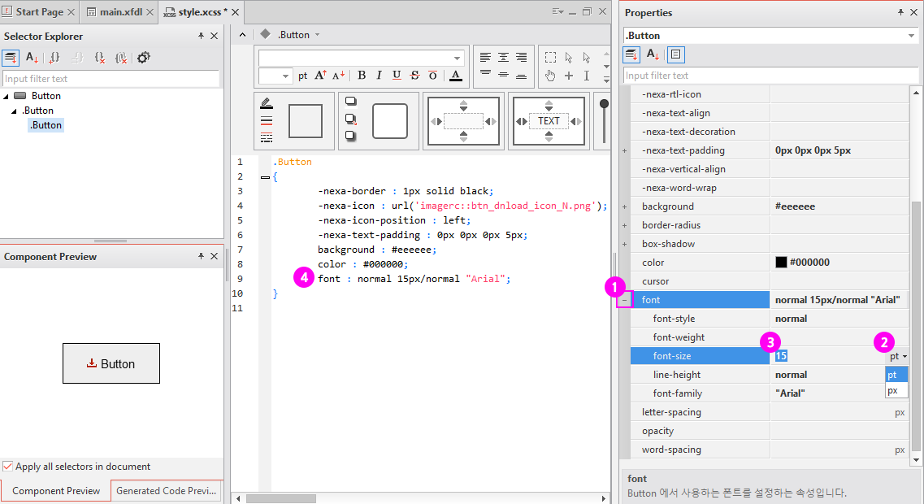Click the Properties filter text field

(x=770, y=76)
